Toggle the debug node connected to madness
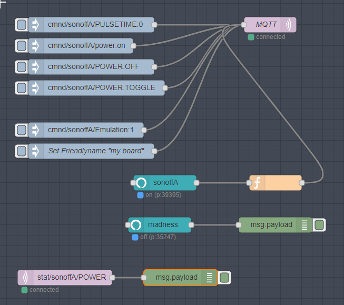The width and height of the screenshot is (344, 305). point(319,225)
